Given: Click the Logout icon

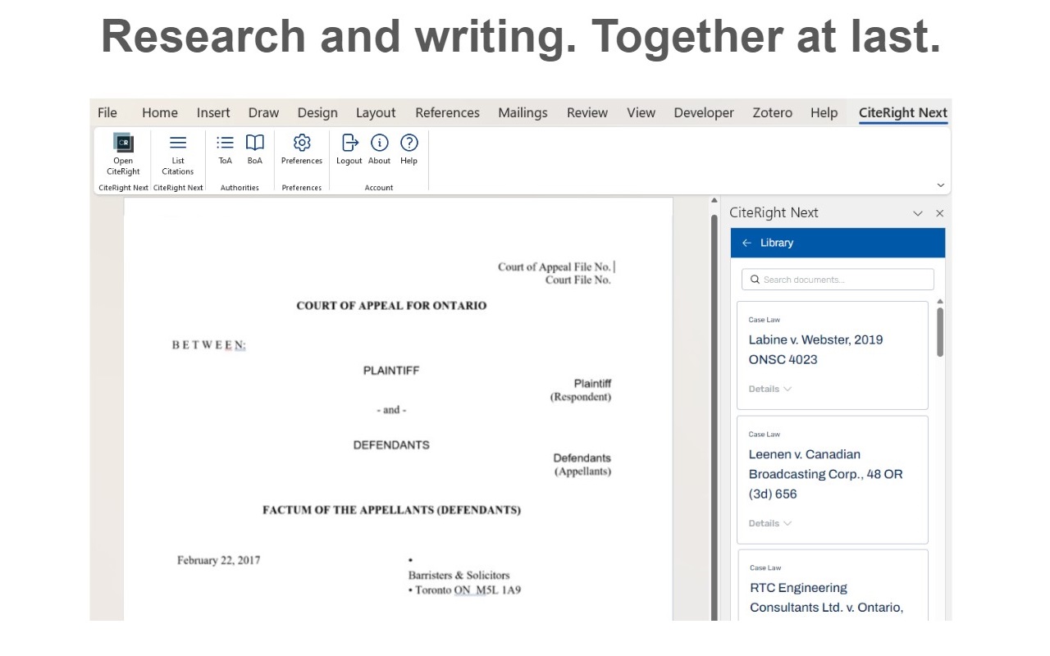Looking at the screenshot, I should click(x=349, y=143).
